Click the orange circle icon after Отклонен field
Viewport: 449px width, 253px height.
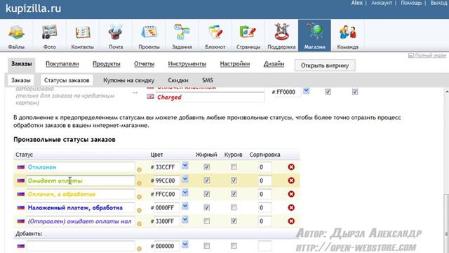click(139, 170)
